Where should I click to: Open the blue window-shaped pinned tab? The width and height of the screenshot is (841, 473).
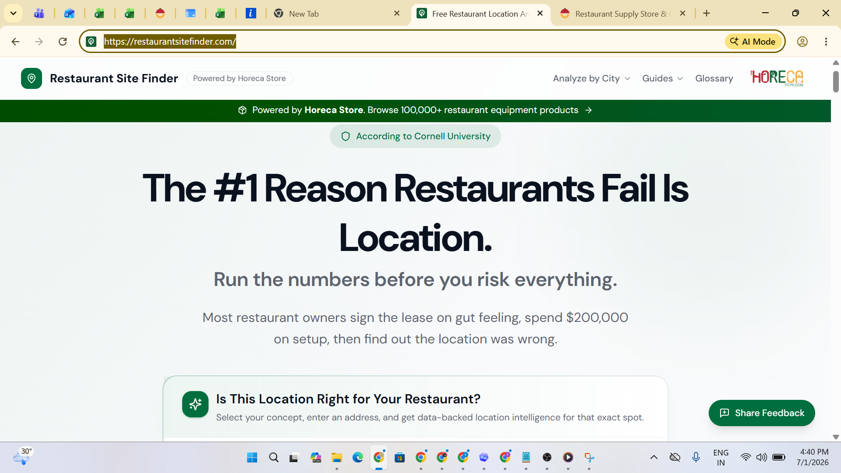[x=190, y=14]
